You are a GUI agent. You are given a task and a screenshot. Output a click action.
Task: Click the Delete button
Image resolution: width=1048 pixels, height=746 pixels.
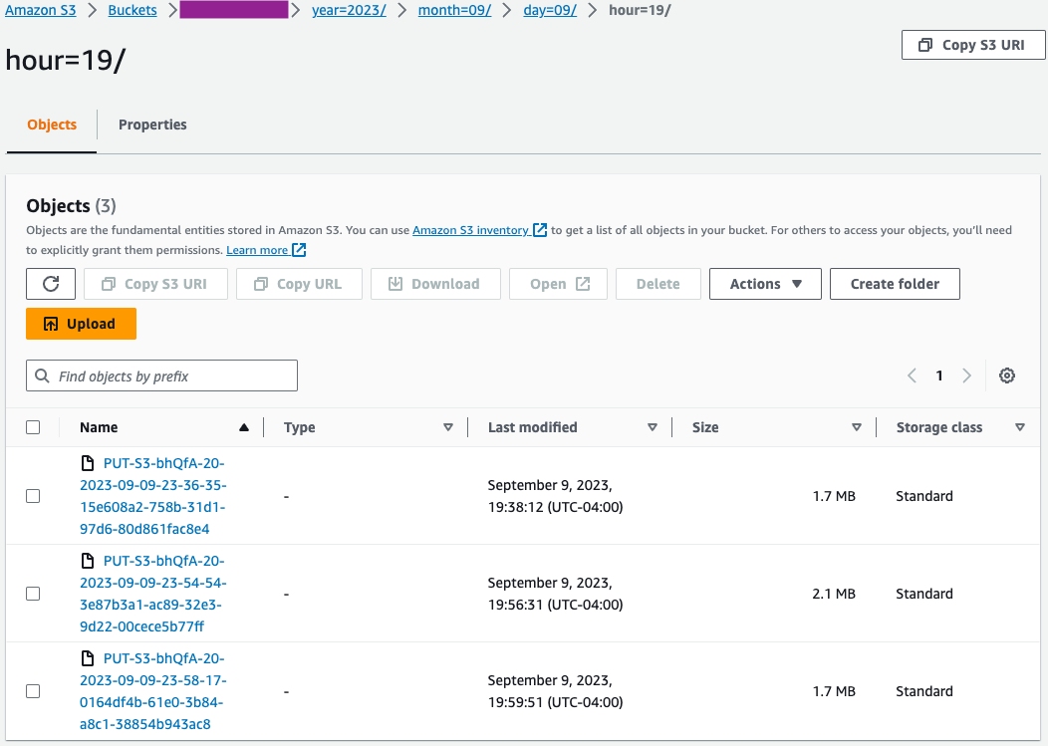coord(658,284)
